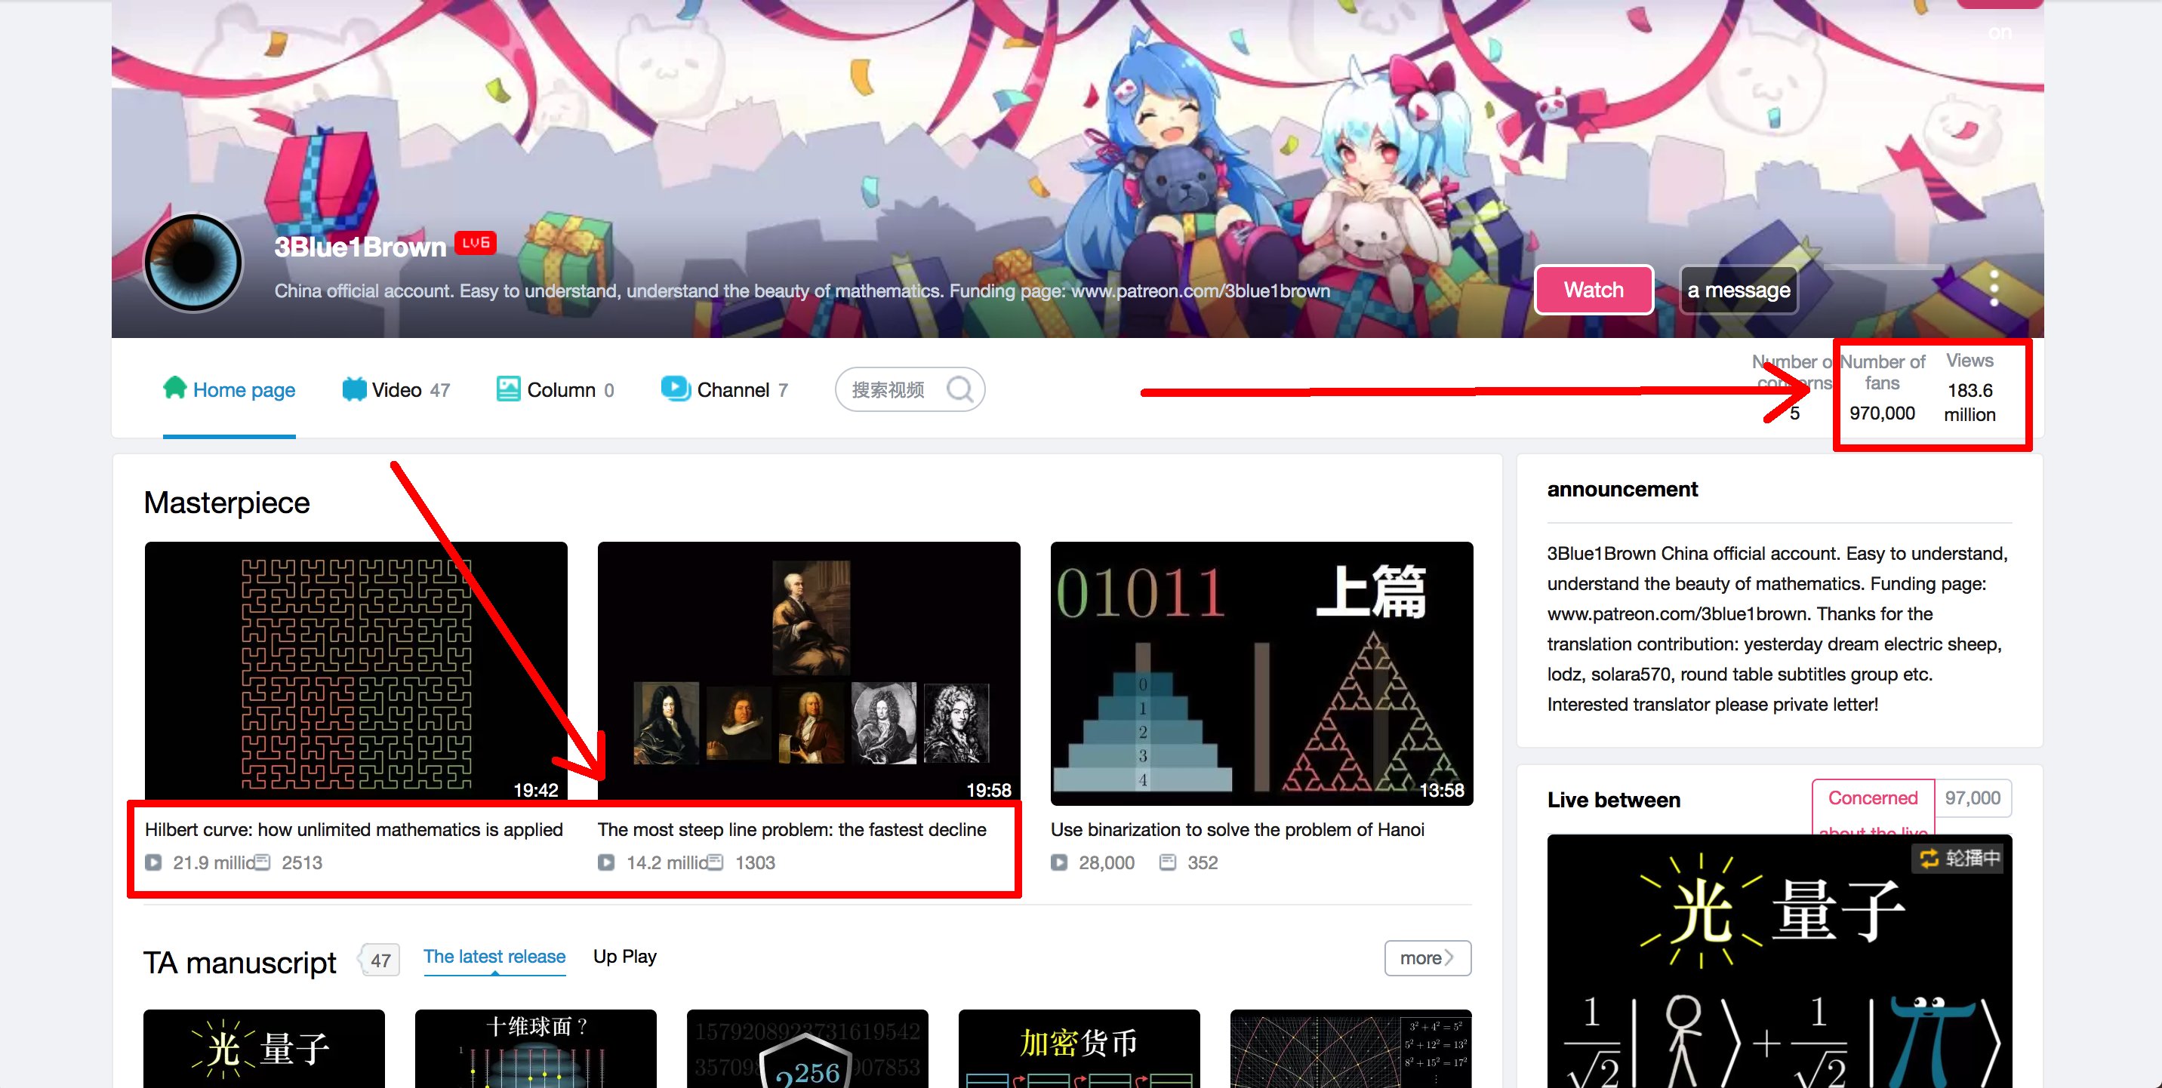This screenshot has height=1088, width=2162.
Task: Click the Watch button on channel
Action: (1591, 290)
